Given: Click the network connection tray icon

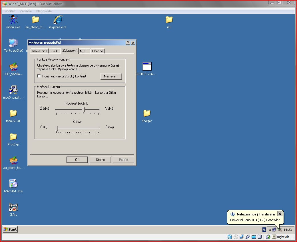Looking at the screenshot, I should click(274, 230).
